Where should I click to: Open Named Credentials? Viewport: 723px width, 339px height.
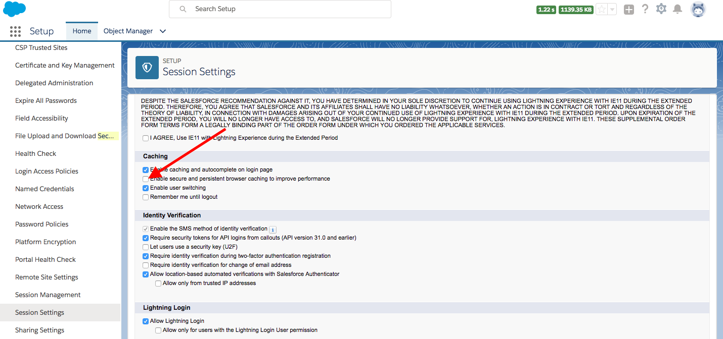pos(44,189)
